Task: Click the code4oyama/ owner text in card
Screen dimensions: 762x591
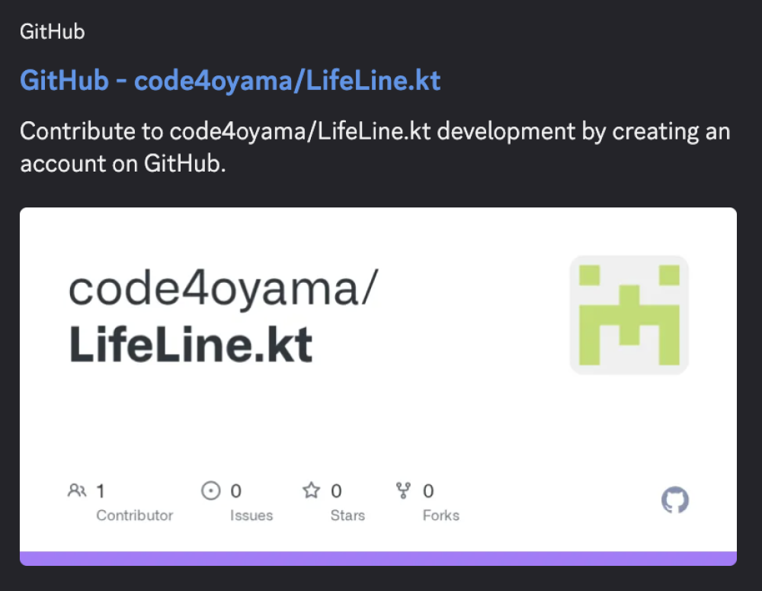Action: pyautogui.click(x=223, y=290)
